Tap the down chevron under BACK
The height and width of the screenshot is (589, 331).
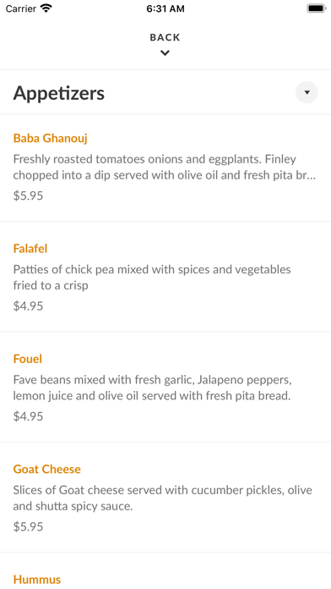click(x=165, y=53)
